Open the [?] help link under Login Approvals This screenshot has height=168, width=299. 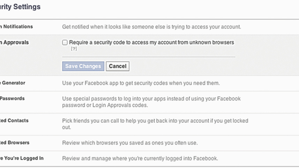click(x=74, y=49)
